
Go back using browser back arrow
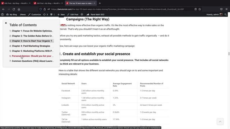click(3, 9)
